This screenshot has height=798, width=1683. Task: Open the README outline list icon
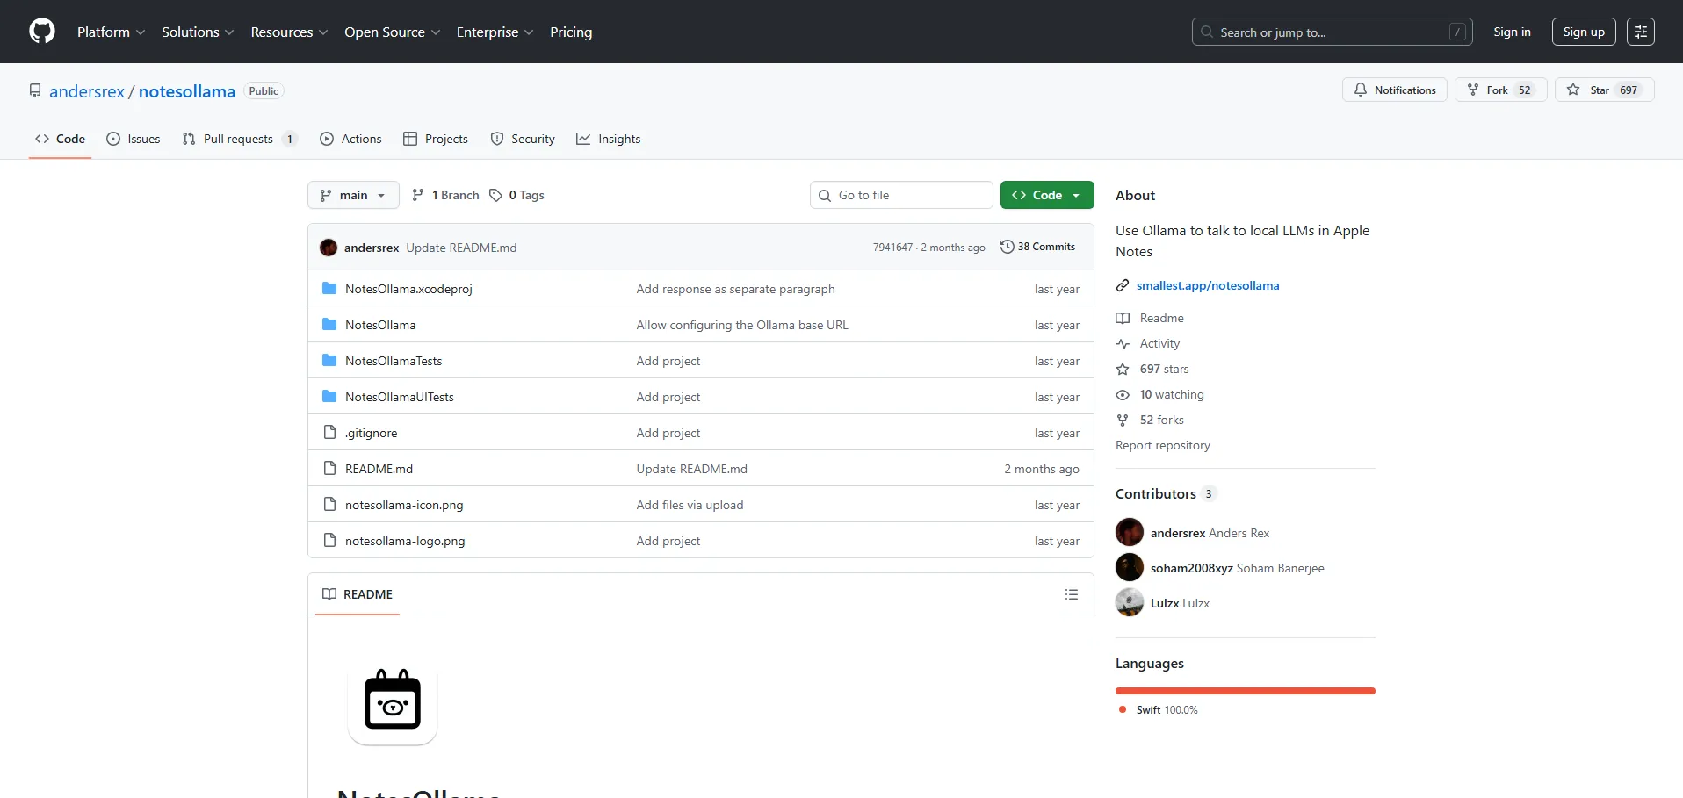coord(1071,594)
